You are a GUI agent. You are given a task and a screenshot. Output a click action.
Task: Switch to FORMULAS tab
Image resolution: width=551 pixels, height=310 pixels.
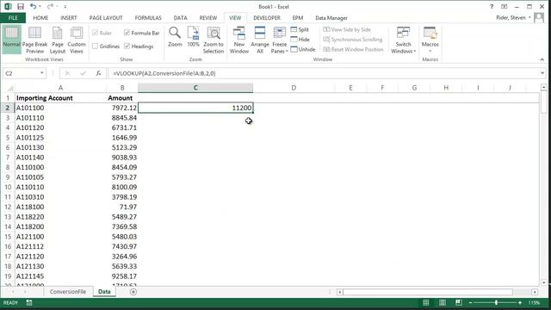coord(148,17)
